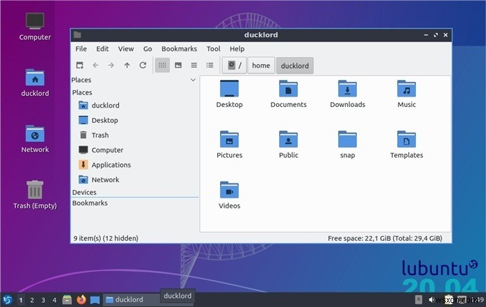The image size is (486, 307).
Task: Switch to icon view mode
Action: 162,65
